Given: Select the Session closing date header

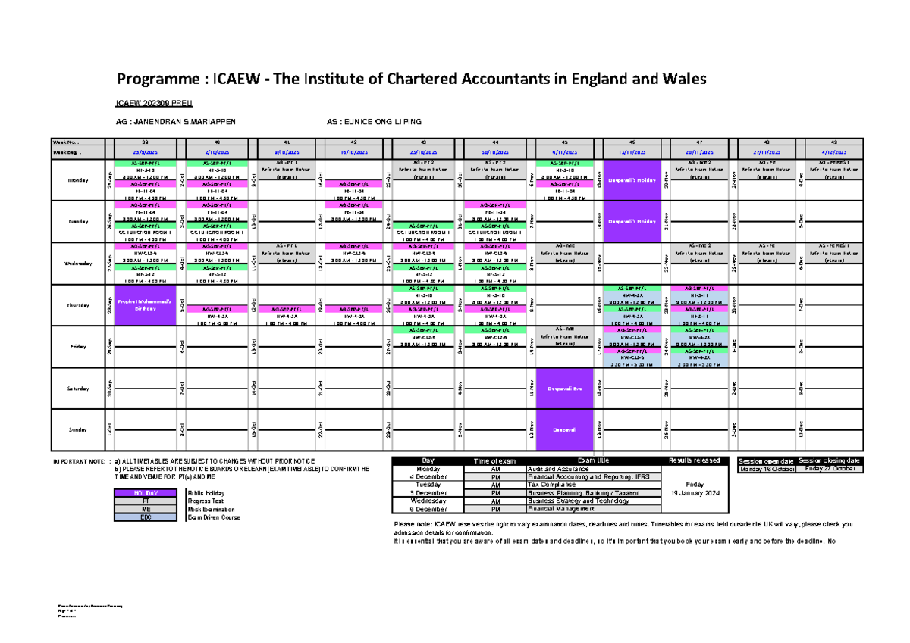Looking at the screenshot, I should (830, 461).
